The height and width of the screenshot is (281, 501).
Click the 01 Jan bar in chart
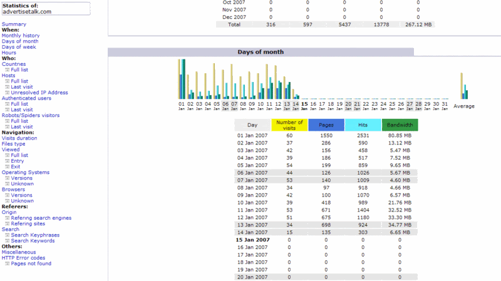[x=182, y=80]
